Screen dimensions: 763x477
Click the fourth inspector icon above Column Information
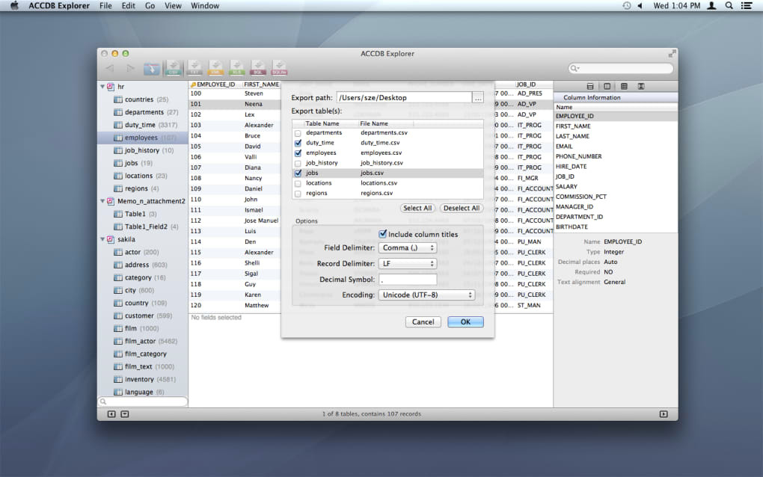[641, 86]
